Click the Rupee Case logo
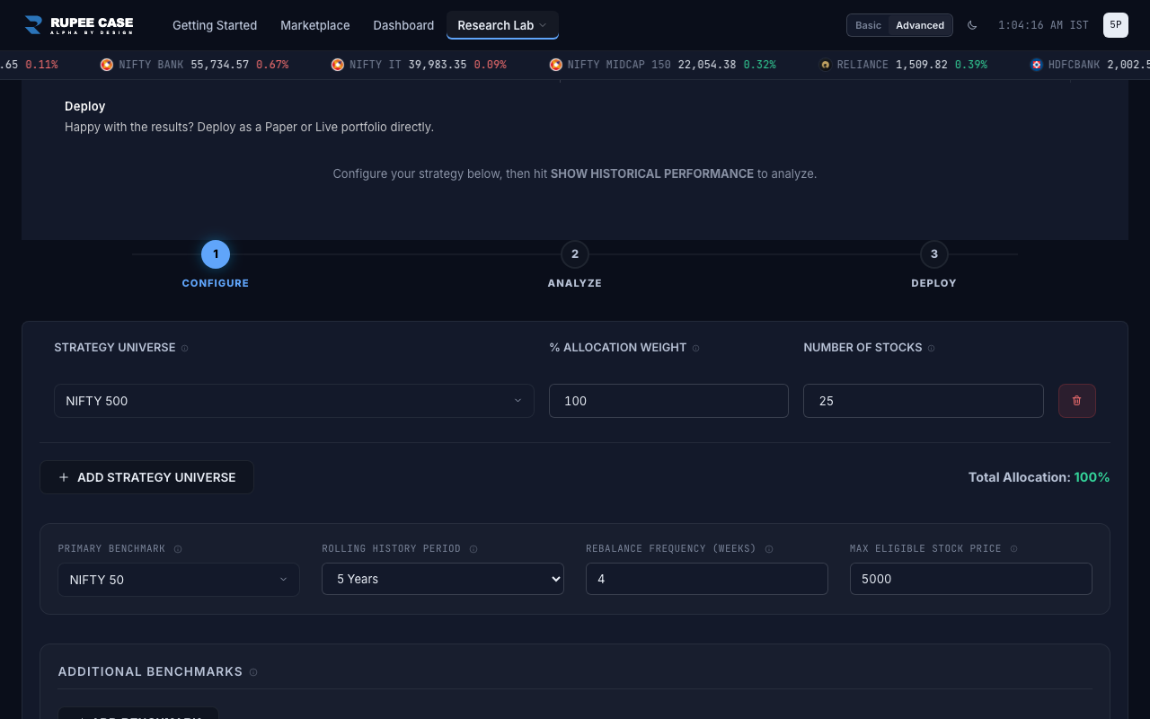Screen dimensions: 1150x719 click(79, 25)
